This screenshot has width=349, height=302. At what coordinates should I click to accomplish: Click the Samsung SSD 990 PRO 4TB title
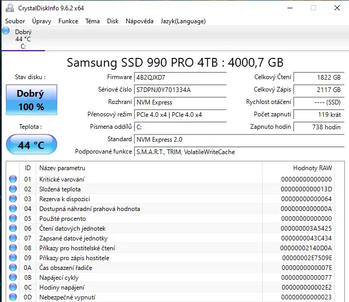[x=175, y=63]
